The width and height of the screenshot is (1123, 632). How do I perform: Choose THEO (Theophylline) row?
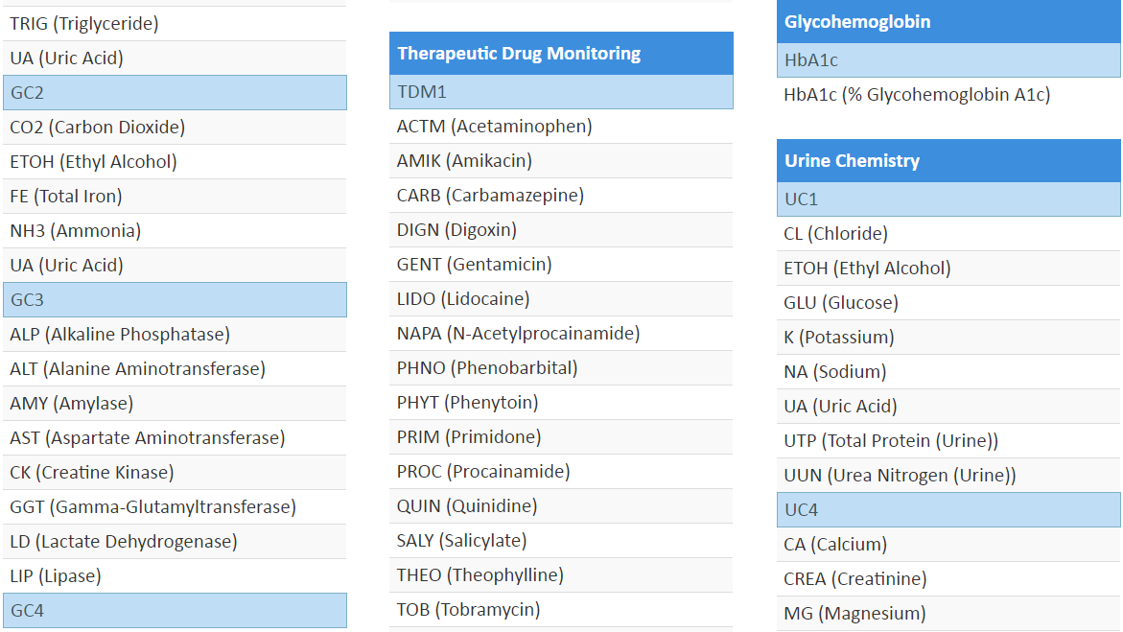(480, 575)
